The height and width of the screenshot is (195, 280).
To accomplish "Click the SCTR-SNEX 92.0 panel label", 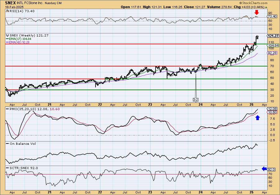I will (x=24, y=168).
